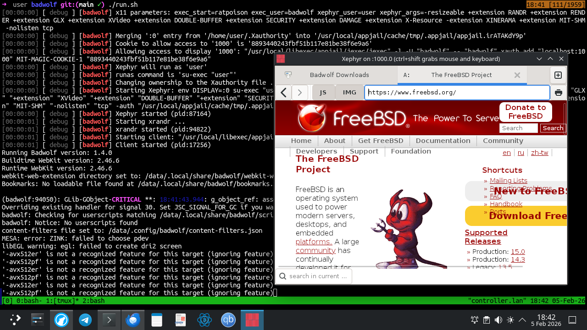Screen dimensions: 587x330
Task: Click the FreeBSD site search field
Action: coord(519,128)
